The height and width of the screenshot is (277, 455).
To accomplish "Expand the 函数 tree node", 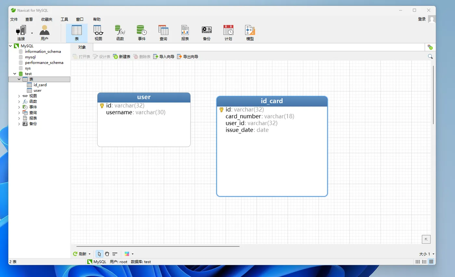I will (19, 102).
